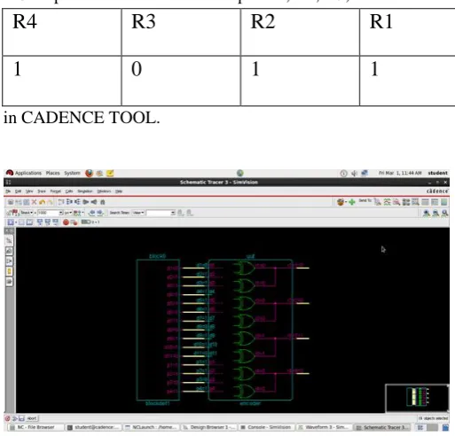Click the yellow notes launcher icon
Screen dimensions: 455x436
point(110,173)
